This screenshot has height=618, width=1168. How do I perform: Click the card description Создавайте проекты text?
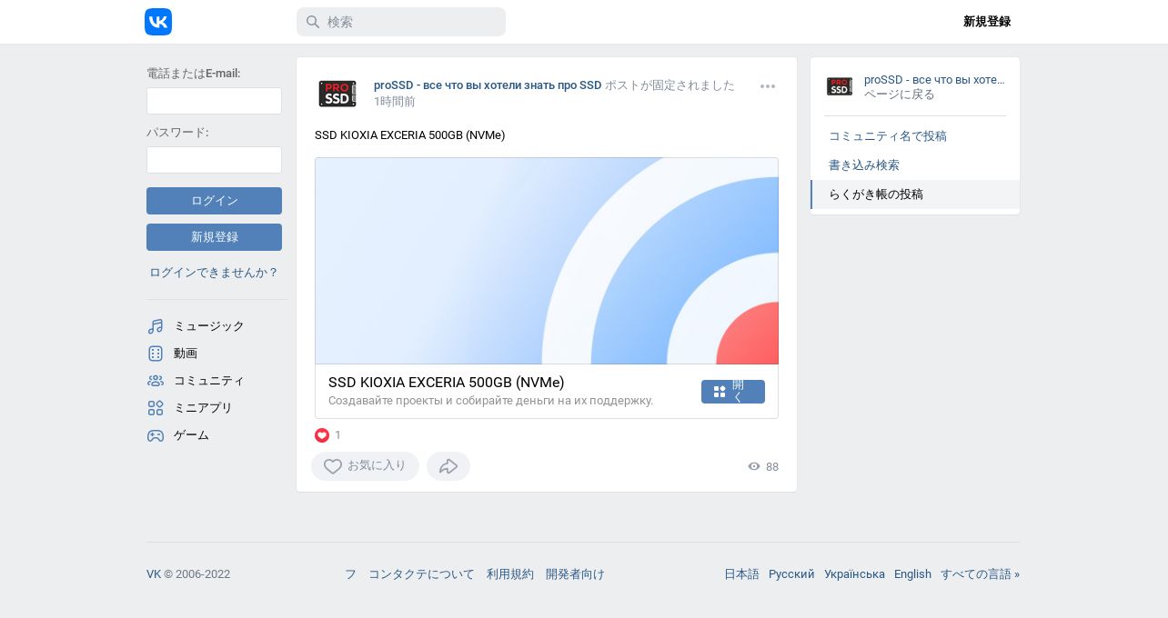(490, 401)
